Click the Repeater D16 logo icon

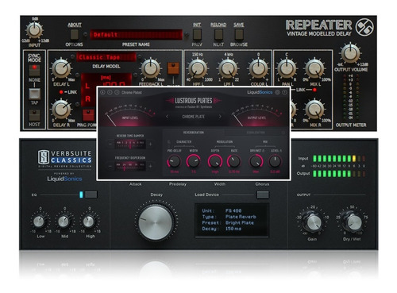point(364,27)
